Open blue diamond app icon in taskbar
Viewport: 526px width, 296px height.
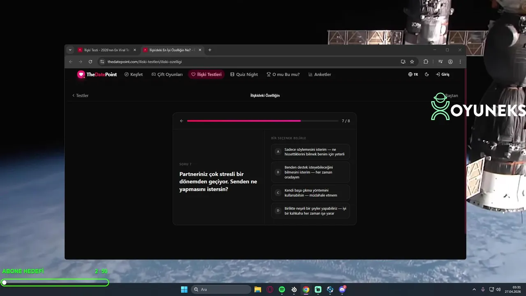coord(330,289)
